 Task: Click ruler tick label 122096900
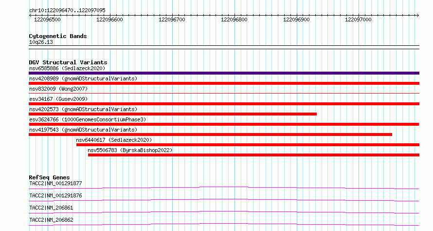coord(296,19)
